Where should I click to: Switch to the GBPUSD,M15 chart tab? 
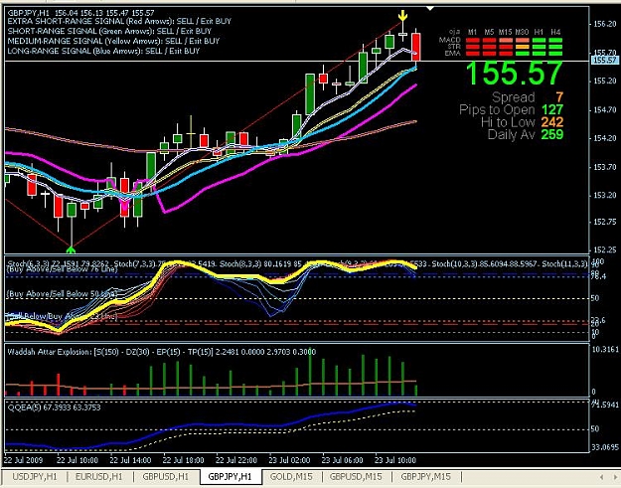click(356, 476)
